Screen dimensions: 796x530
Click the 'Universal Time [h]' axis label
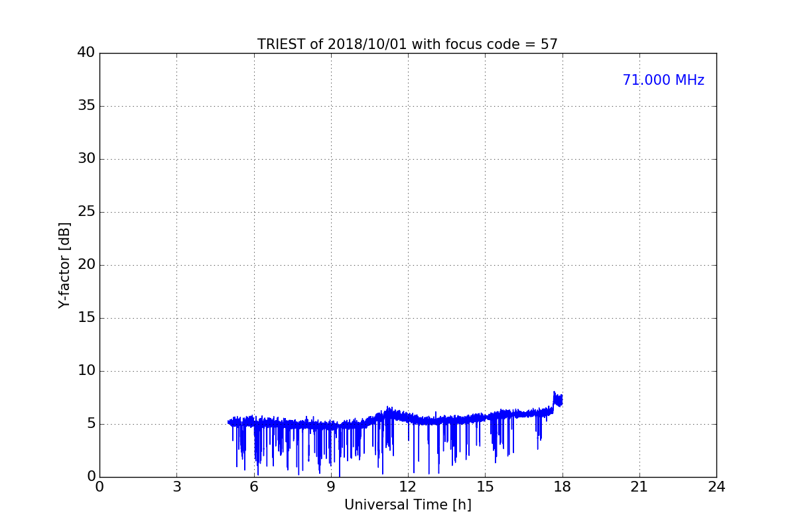click(x=407, y=505)
